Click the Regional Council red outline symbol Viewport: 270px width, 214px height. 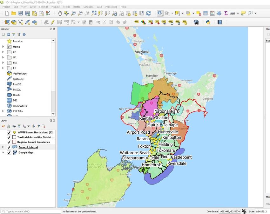point(15,142)
